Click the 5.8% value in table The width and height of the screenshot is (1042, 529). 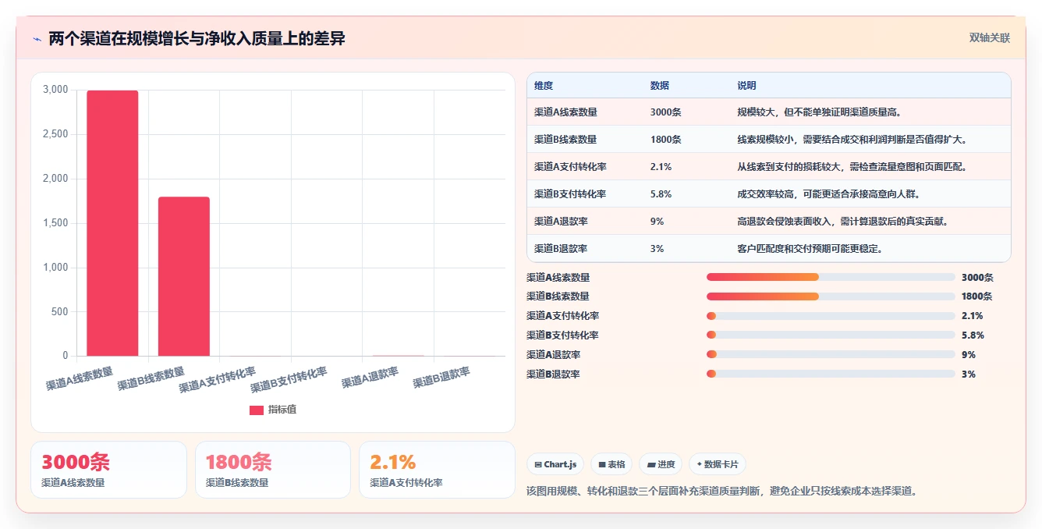(x=661, y=194)
